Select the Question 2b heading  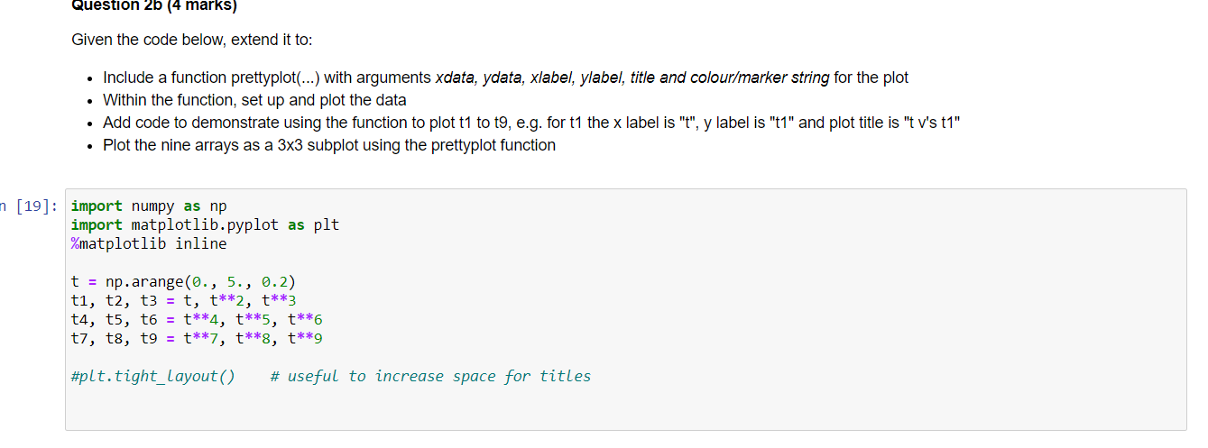pos(154,5)
